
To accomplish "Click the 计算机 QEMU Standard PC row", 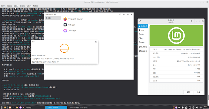I will pyautogui.click(x=176, y=49).
